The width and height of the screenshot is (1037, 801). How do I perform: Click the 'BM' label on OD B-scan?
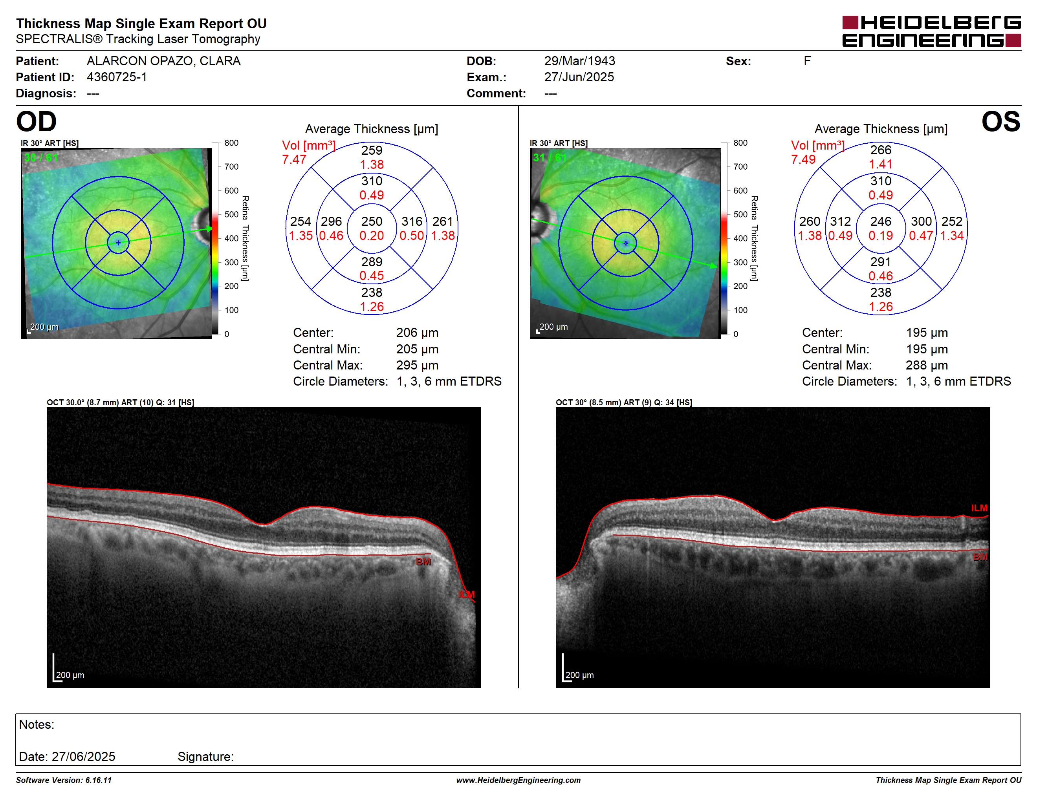point(423,562)
